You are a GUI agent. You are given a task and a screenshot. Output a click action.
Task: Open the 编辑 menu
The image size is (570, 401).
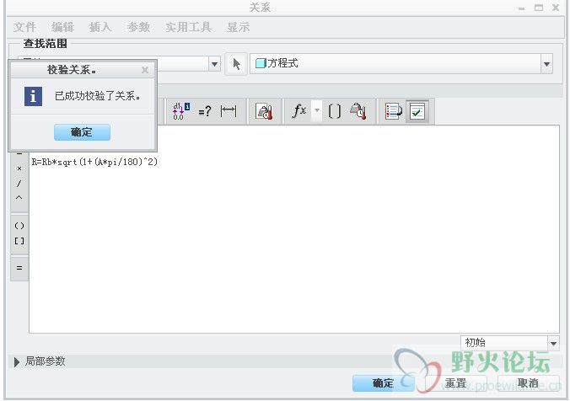[62, 27]
